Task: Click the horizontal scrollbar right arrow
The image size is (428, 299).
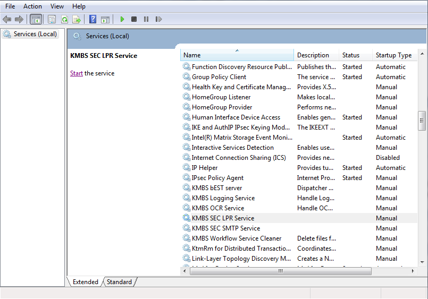Action: [413, 271]
